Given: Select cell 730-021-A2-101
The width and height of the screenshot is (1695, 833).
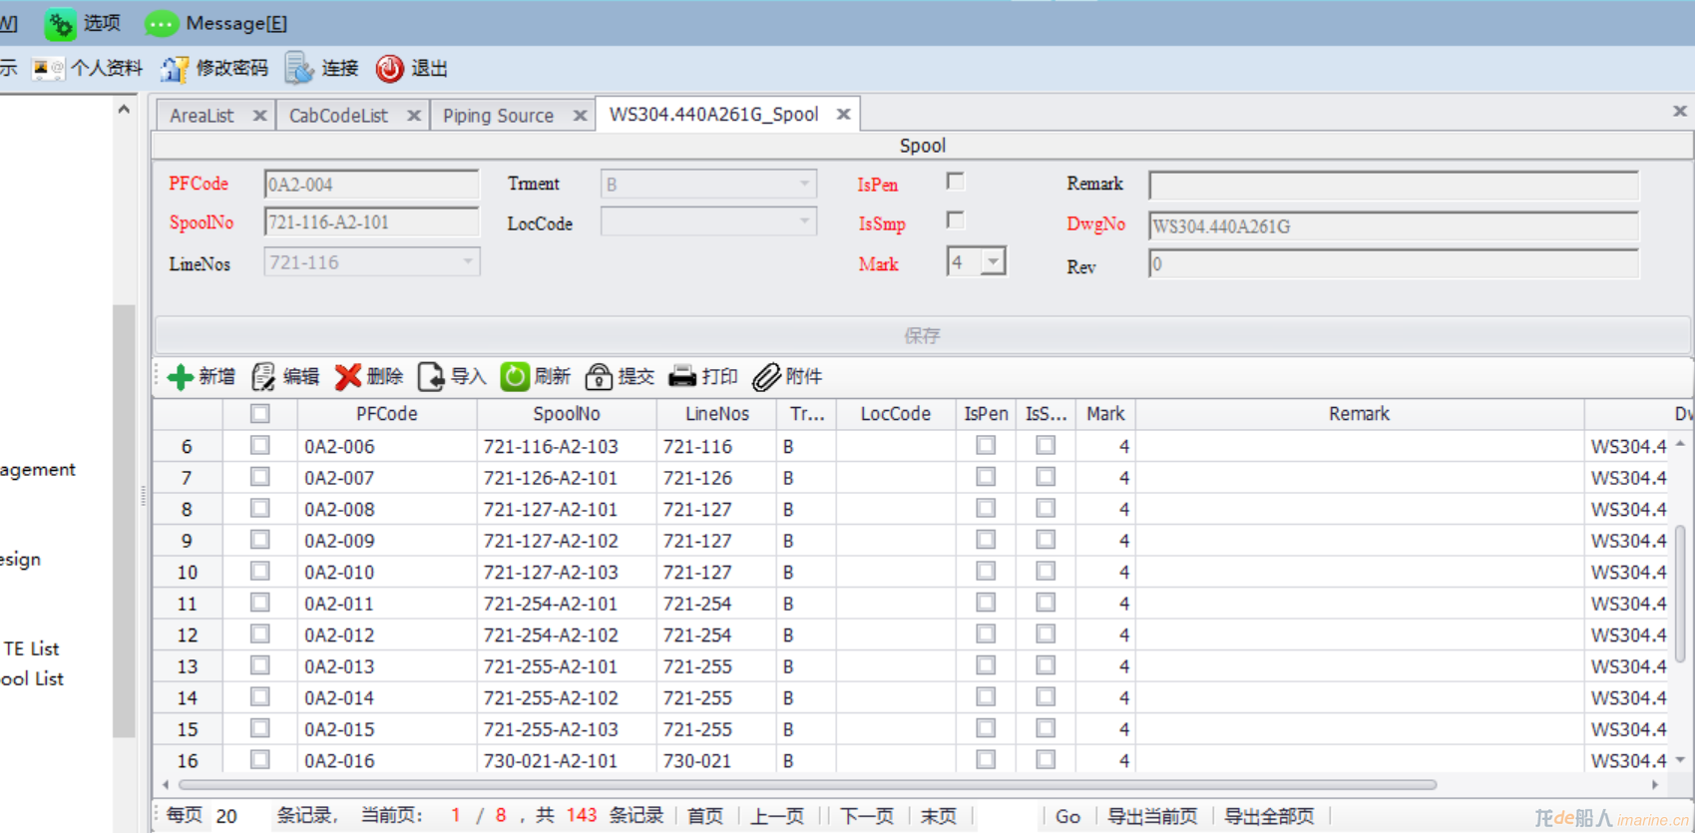Looking at the screenshot, I should point(567,760).
